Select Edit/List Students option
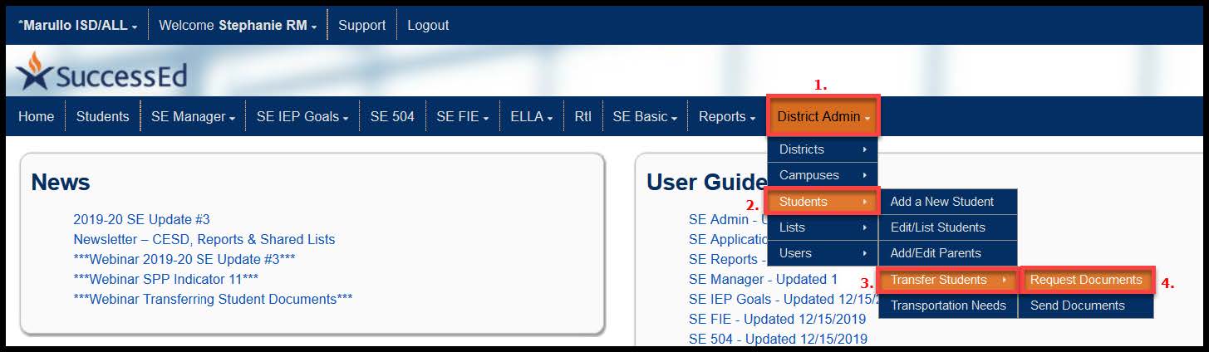The width and height of the screenshot is (1209, 352). click(937, 227)
